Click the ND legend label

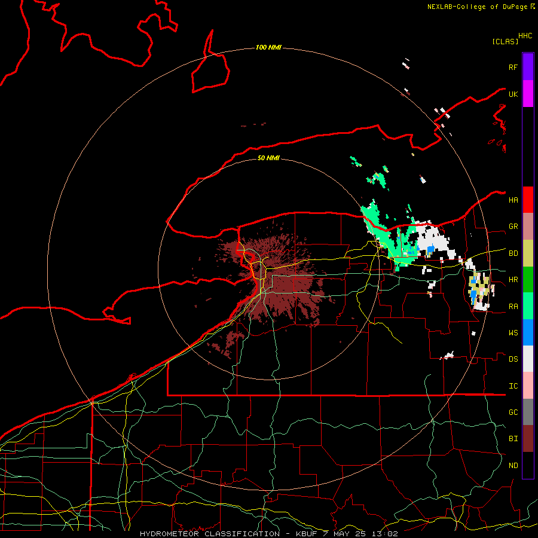click(513, 466)
